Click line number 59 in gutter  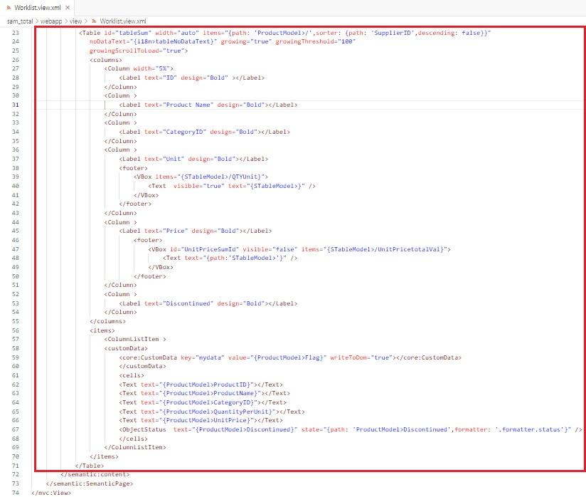point(16,357)
